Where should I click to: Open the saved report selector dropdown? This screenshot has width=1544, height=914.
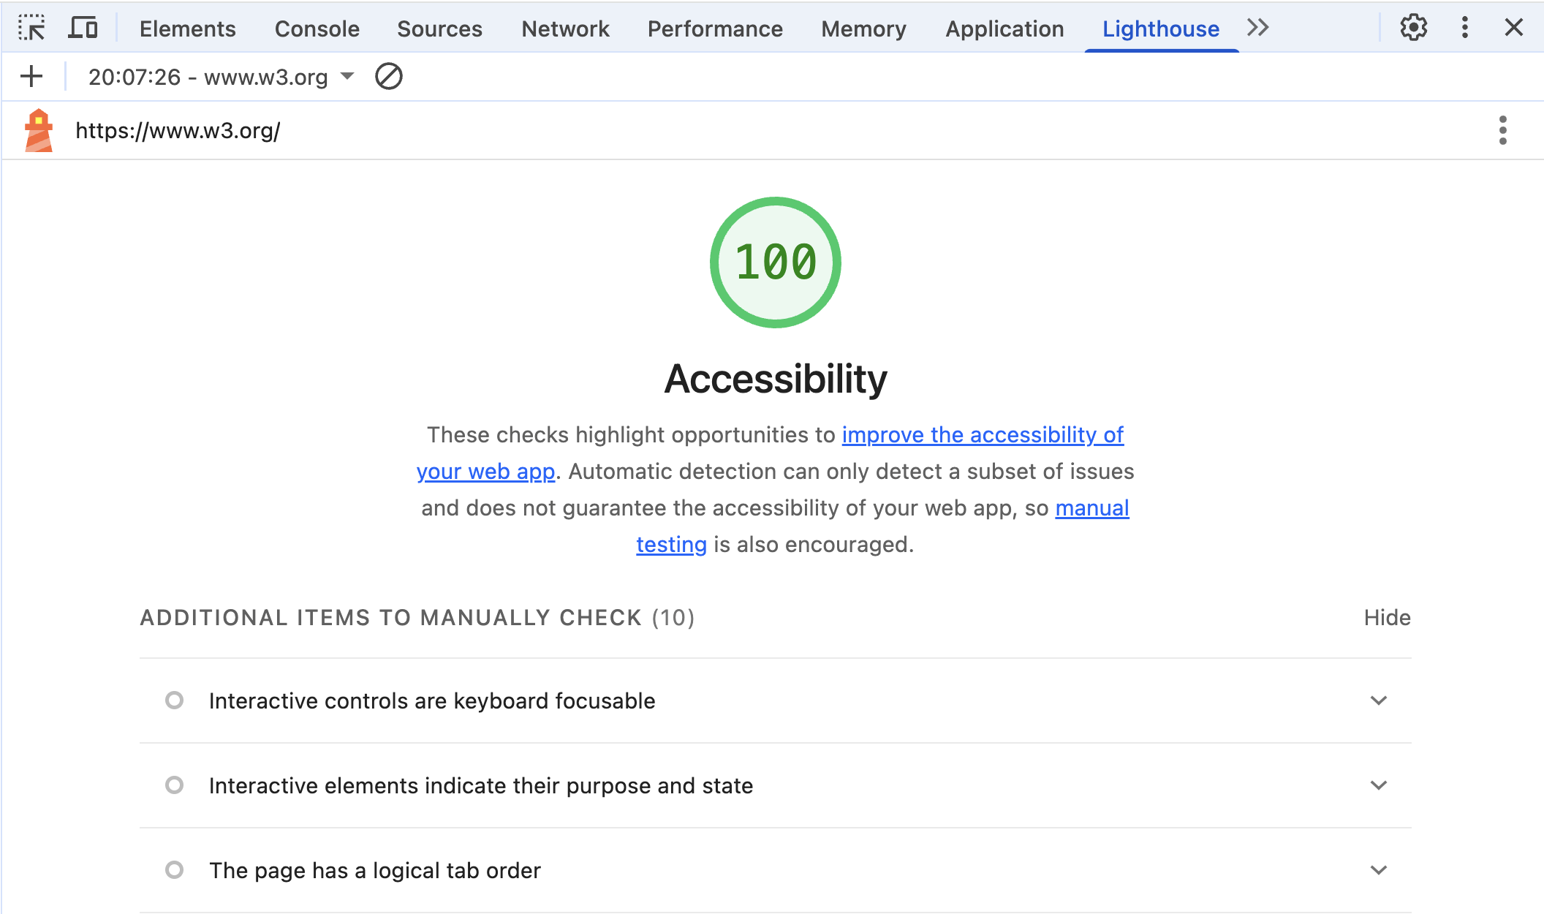click(x=347, y=76)
